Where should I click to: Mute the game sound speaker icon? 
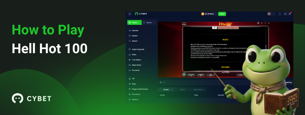click(x=262, y=23)
